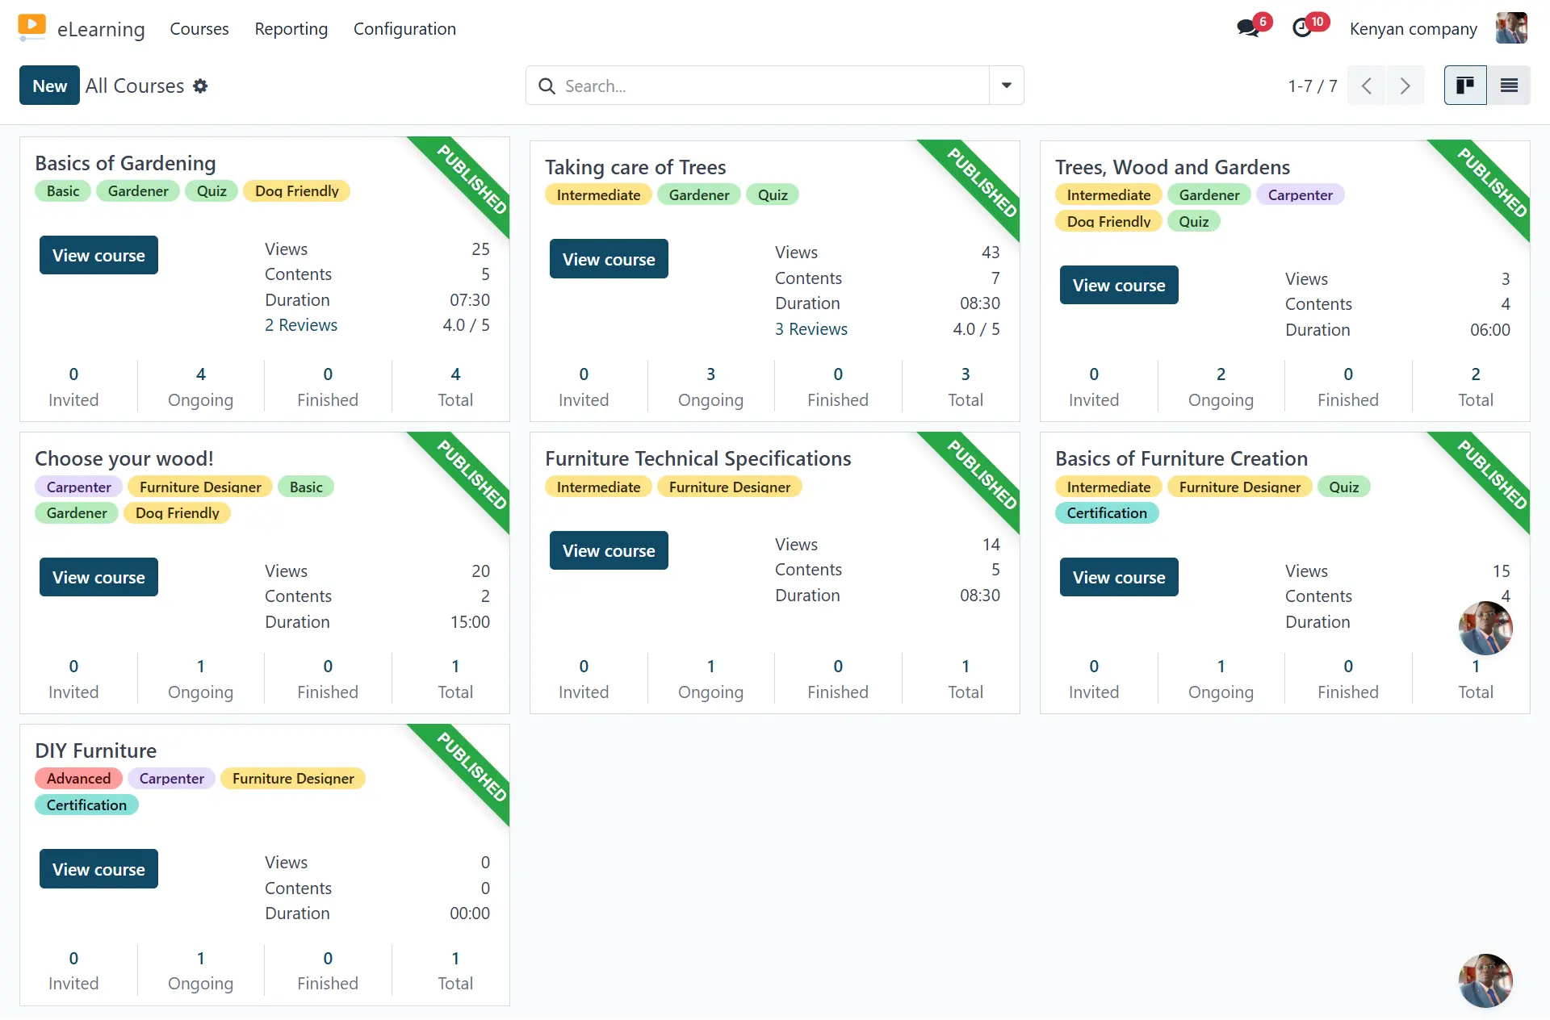Switch to Kanban view
Image resolution: width=1550 pixels, height=1020 pixels.
coord(1465,86)
